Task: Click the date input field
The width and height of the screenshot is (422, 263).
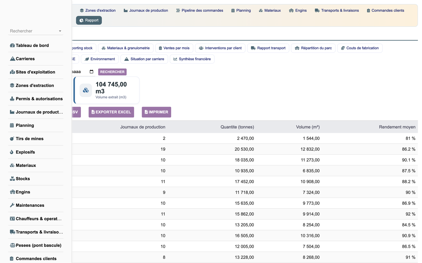Action: [x=83, y=72]
